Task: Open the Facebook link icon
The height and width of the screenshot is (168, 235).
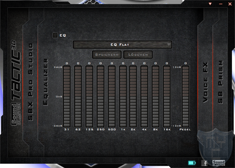Action: (x=204, y=163)
